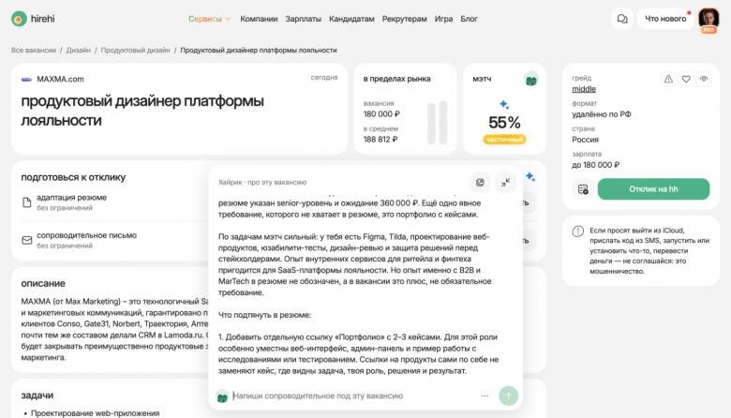Click the document icon for адаптация резюме

26,202
